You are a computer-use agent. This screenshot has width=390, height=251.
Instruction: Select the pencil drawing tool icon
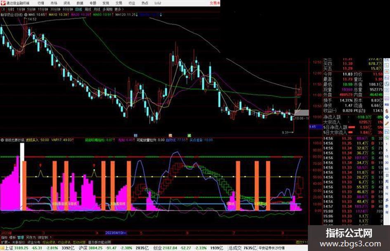[x=387, y=123]
